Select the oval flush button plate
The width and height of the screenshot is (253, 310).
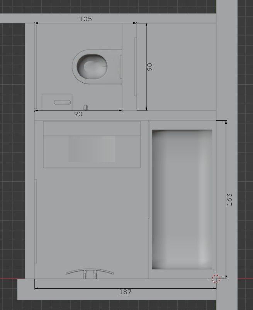[x=62, y=102]
